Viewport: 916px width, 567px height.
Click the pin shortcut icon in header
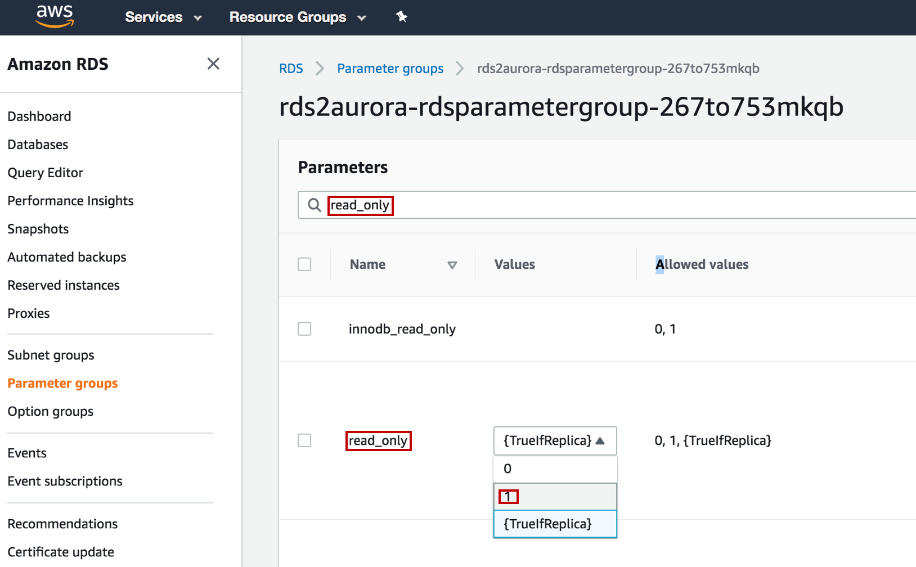coord(401,17)
